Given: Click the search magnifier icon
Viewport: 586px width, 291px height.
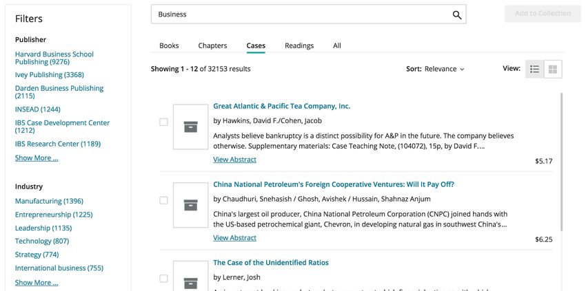Looking at the screenshot, I should (x=456, y=15).
